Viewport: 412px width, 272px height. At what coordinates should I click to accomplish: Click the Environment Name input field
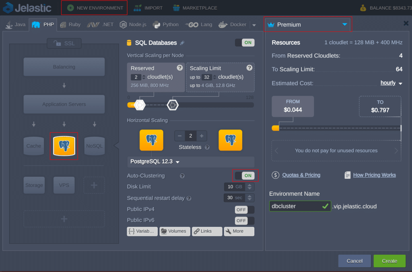pos(296,206)
